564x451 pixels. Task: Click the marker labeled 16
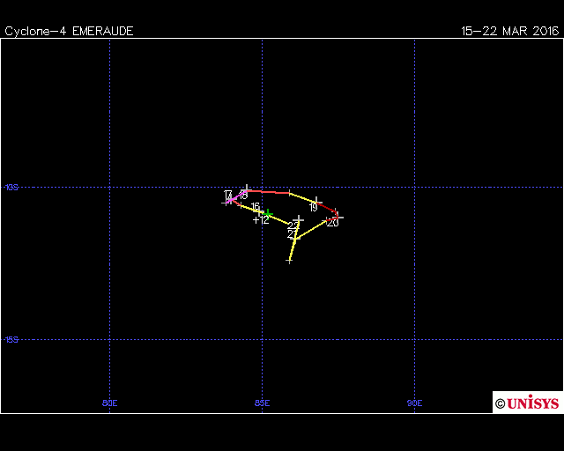click(x=256, y=209)
